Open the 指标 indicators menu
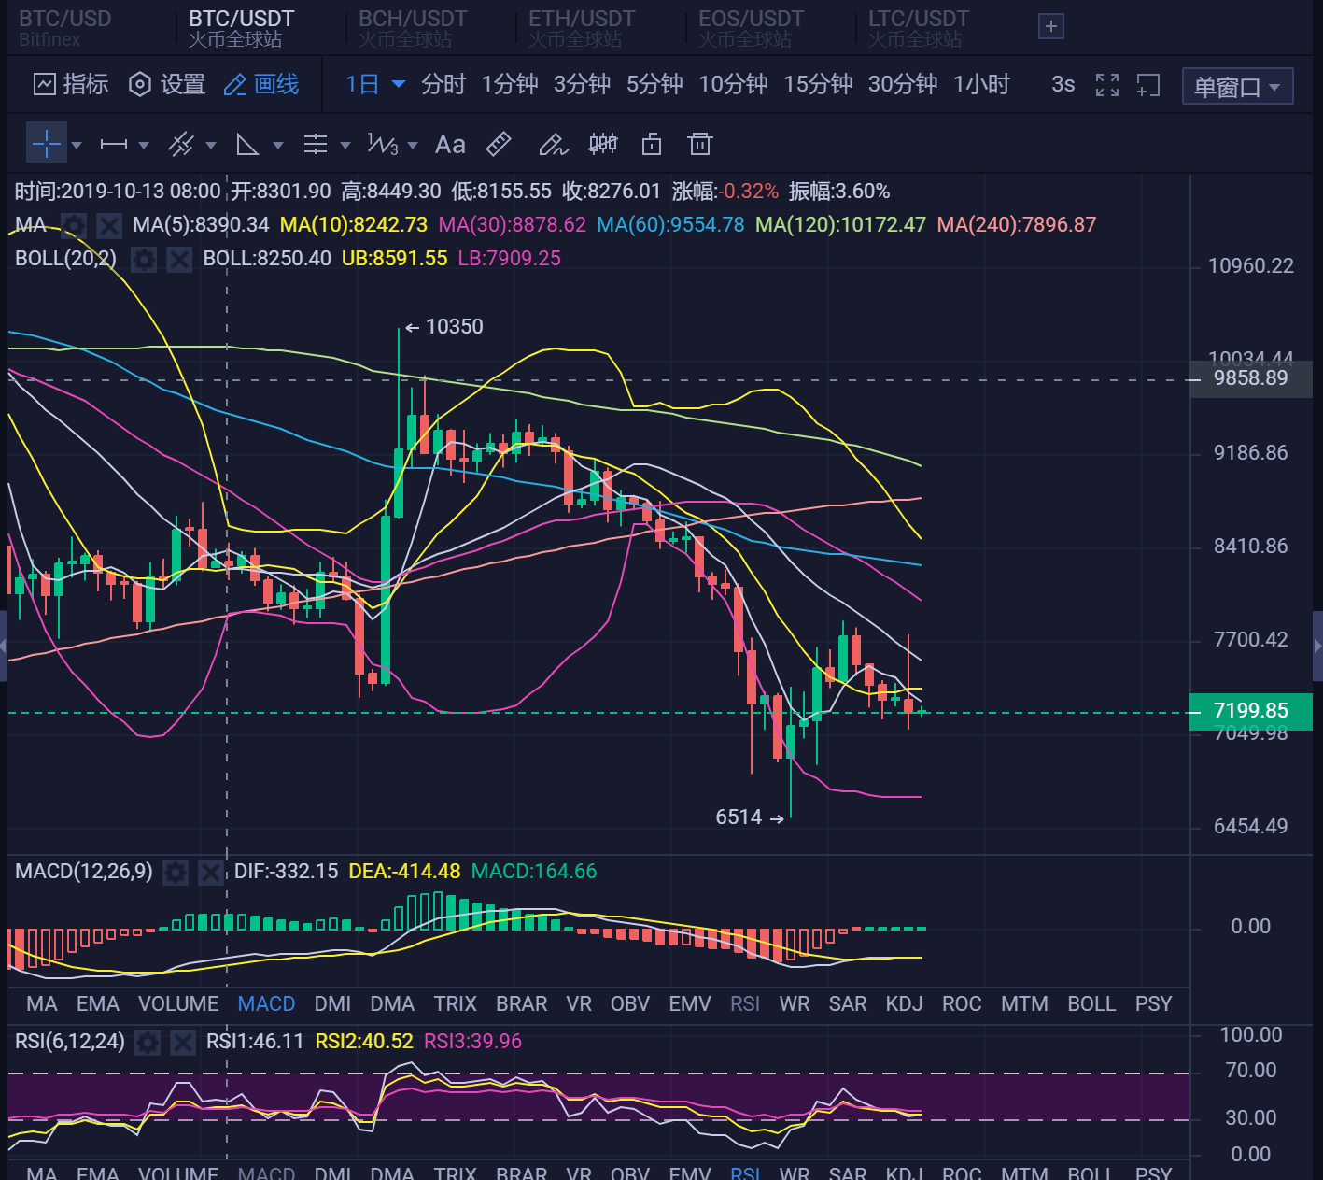This screenshot has width=1323, height=1180. click(72, 85)
